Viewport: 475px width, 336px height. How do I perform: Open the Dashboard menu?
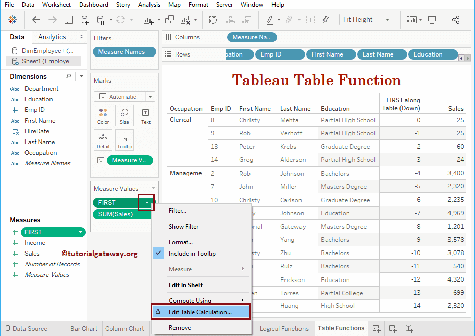(x=93, y=5)
